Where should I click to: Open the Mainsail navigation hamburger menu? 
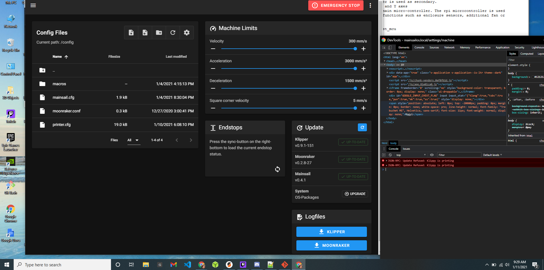[33, 5]
